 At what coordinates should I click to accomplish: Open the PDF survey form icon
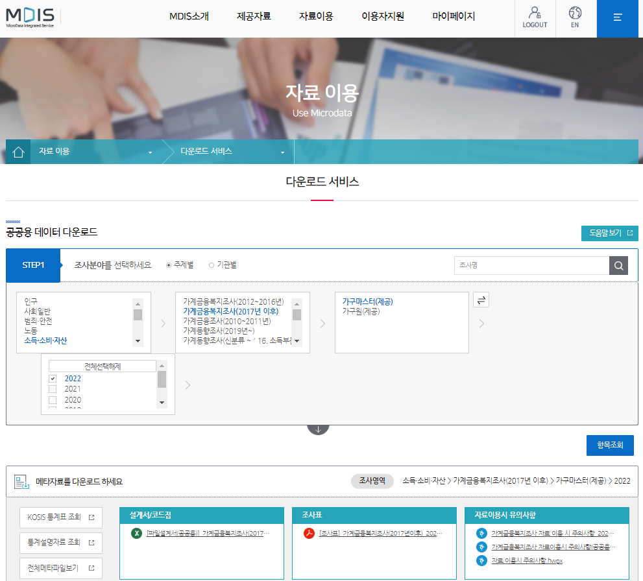pos(309,533)
